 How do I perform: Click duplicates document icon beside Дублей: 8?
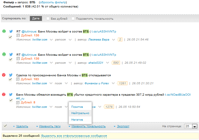point(18,102)
